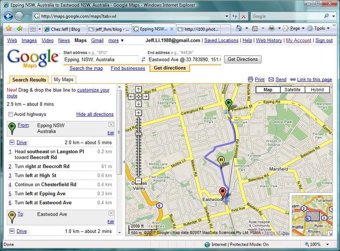Click the map zoom slider handle
This screenshot has height=251, width=340.
[x=138, y=134]
